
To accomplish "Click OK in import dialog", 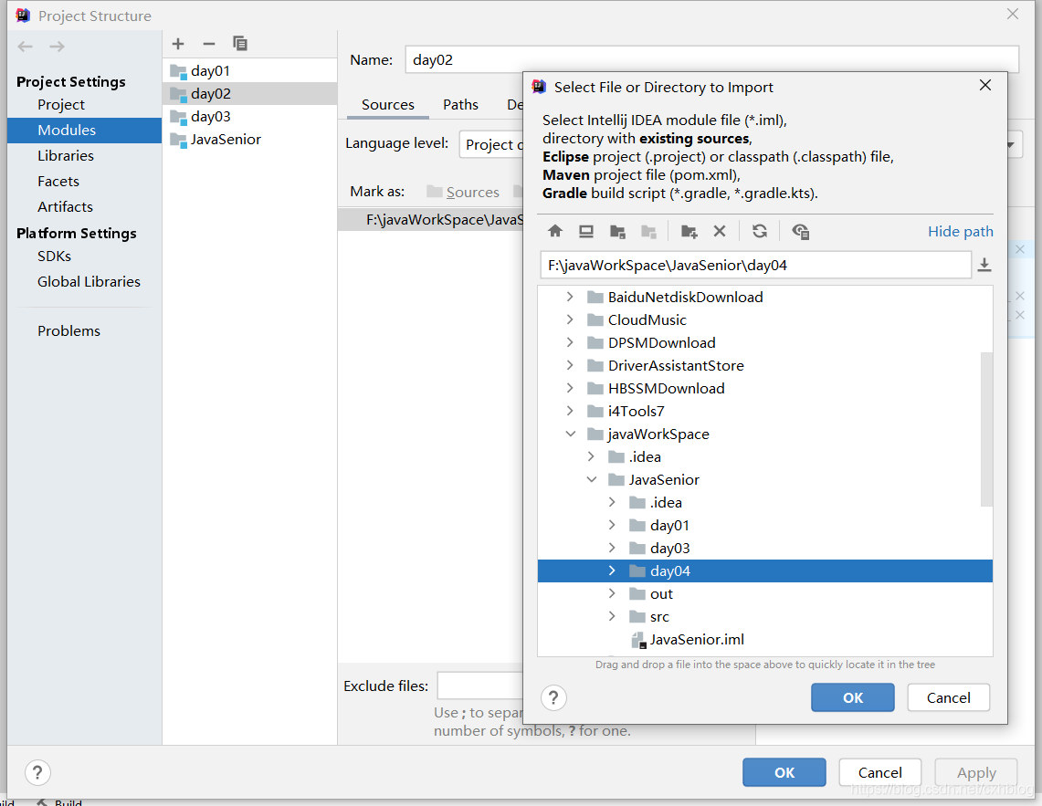I will click(853, 697).
